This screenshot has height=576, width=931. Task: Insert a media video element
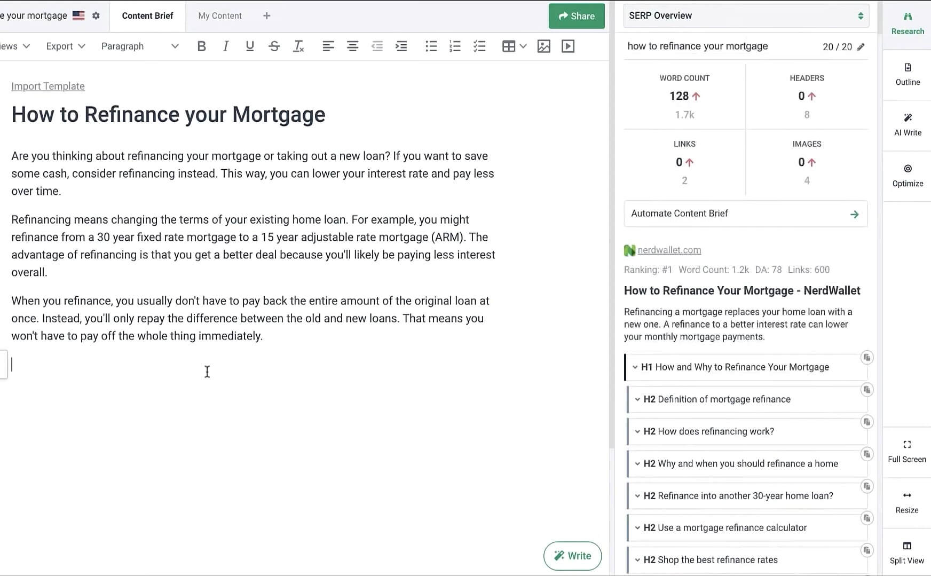tap(568, 46)
